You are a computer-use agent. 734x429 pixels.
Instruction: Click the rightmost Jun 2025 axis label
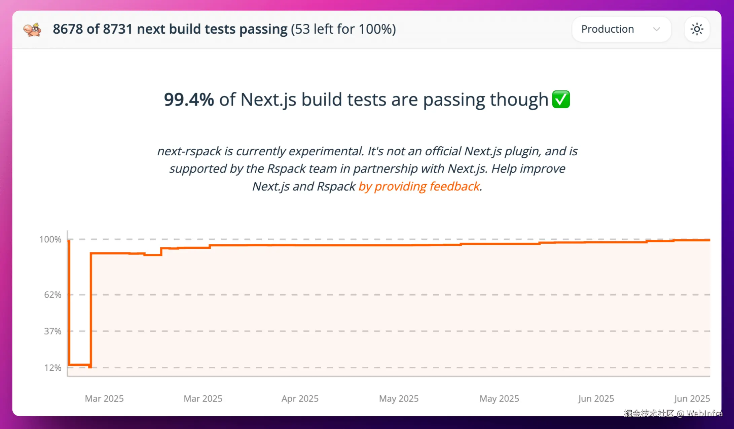pos(692,399)
